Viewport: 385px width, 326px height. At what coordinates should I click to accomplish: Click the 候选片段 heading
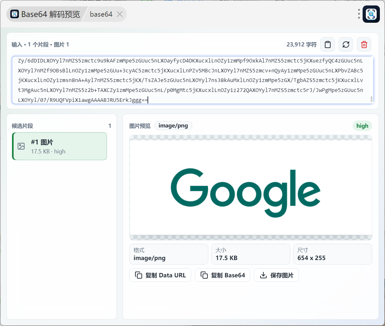(22, 126)
